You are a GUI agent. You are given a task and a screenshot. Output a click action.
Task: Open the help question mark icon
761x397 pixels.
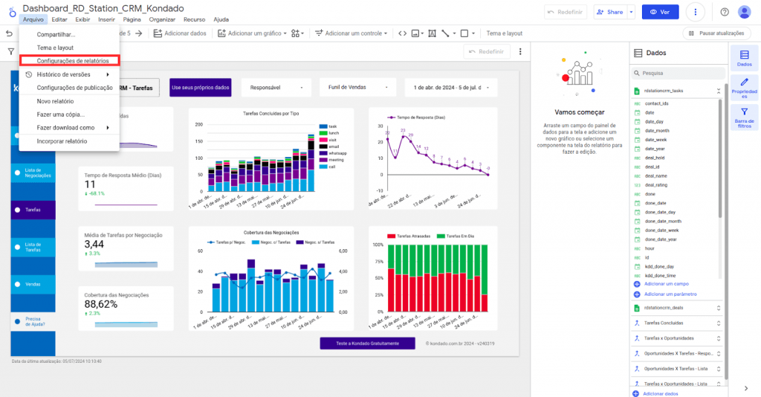coord(725,12)
